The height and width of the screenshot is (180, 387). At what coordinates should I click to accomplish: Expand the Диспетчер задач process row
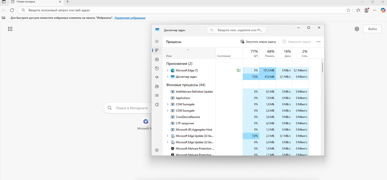click(x=167, y=77)
